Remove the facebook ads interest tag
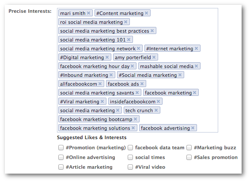 coord(142,84)
